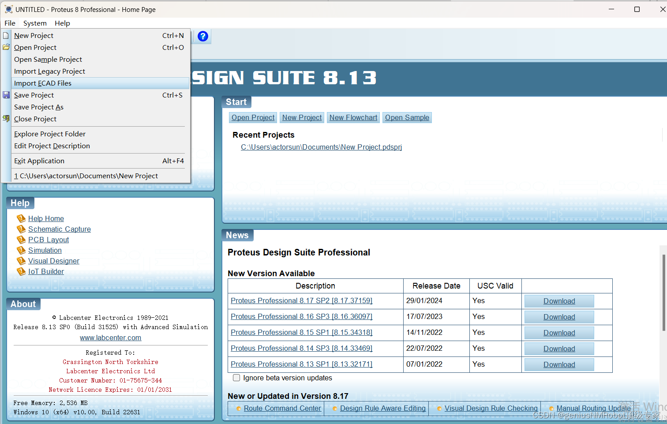Click the book icon beside PCB Layout

pyautogui.click(x=21, y=240)
